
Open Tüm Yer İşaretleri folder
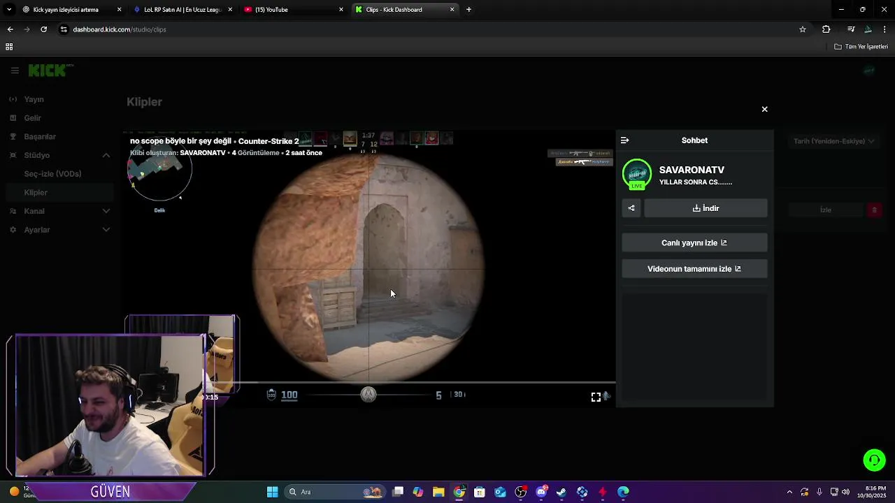[861, 47]
